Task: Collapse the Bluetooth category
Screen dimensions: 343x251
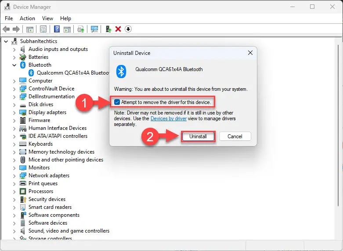Action: click(14, 65)
